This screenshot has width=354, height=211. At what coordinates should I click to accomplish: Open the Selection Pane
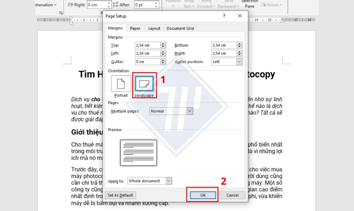[x=250, y=4]
